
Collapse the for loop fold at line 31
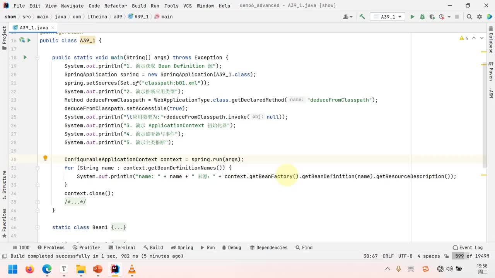pos(38,168)
